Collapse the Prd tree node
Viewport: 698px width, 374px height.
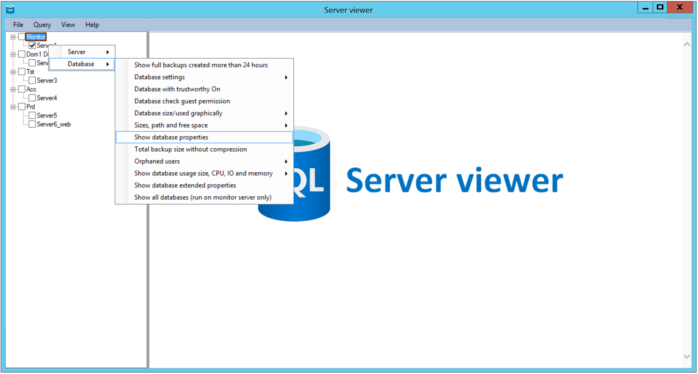[13, 107]
